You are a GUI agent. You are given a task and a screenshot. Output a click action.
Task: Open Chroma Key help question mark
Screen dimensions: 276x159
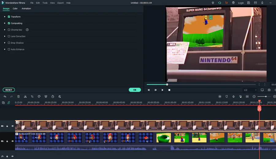[x=27, y=30]
